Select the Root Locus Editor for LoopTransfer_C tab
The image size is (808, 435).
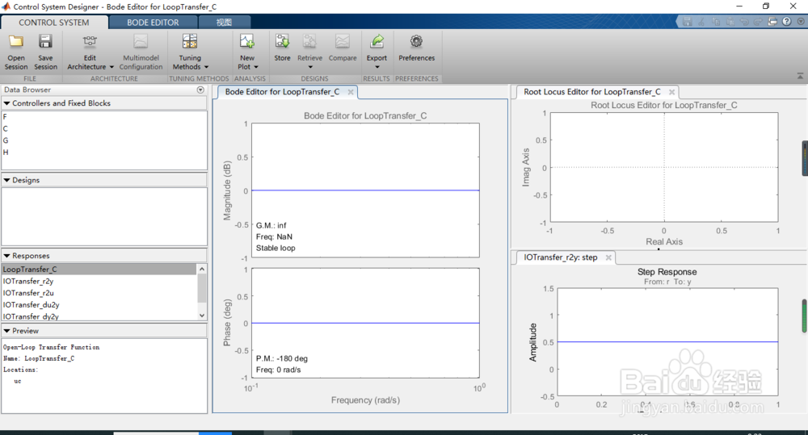[592, 92]
